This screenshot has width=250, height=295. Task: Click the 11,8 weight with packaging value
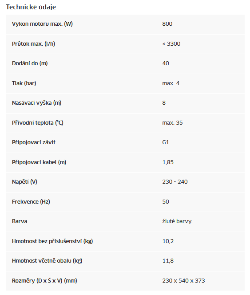168,261
